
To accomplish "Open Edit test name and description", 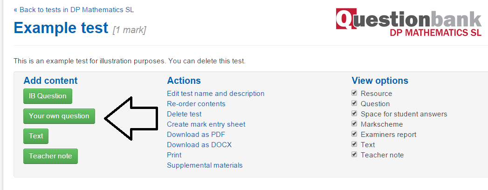I will (x=216, y=94).
